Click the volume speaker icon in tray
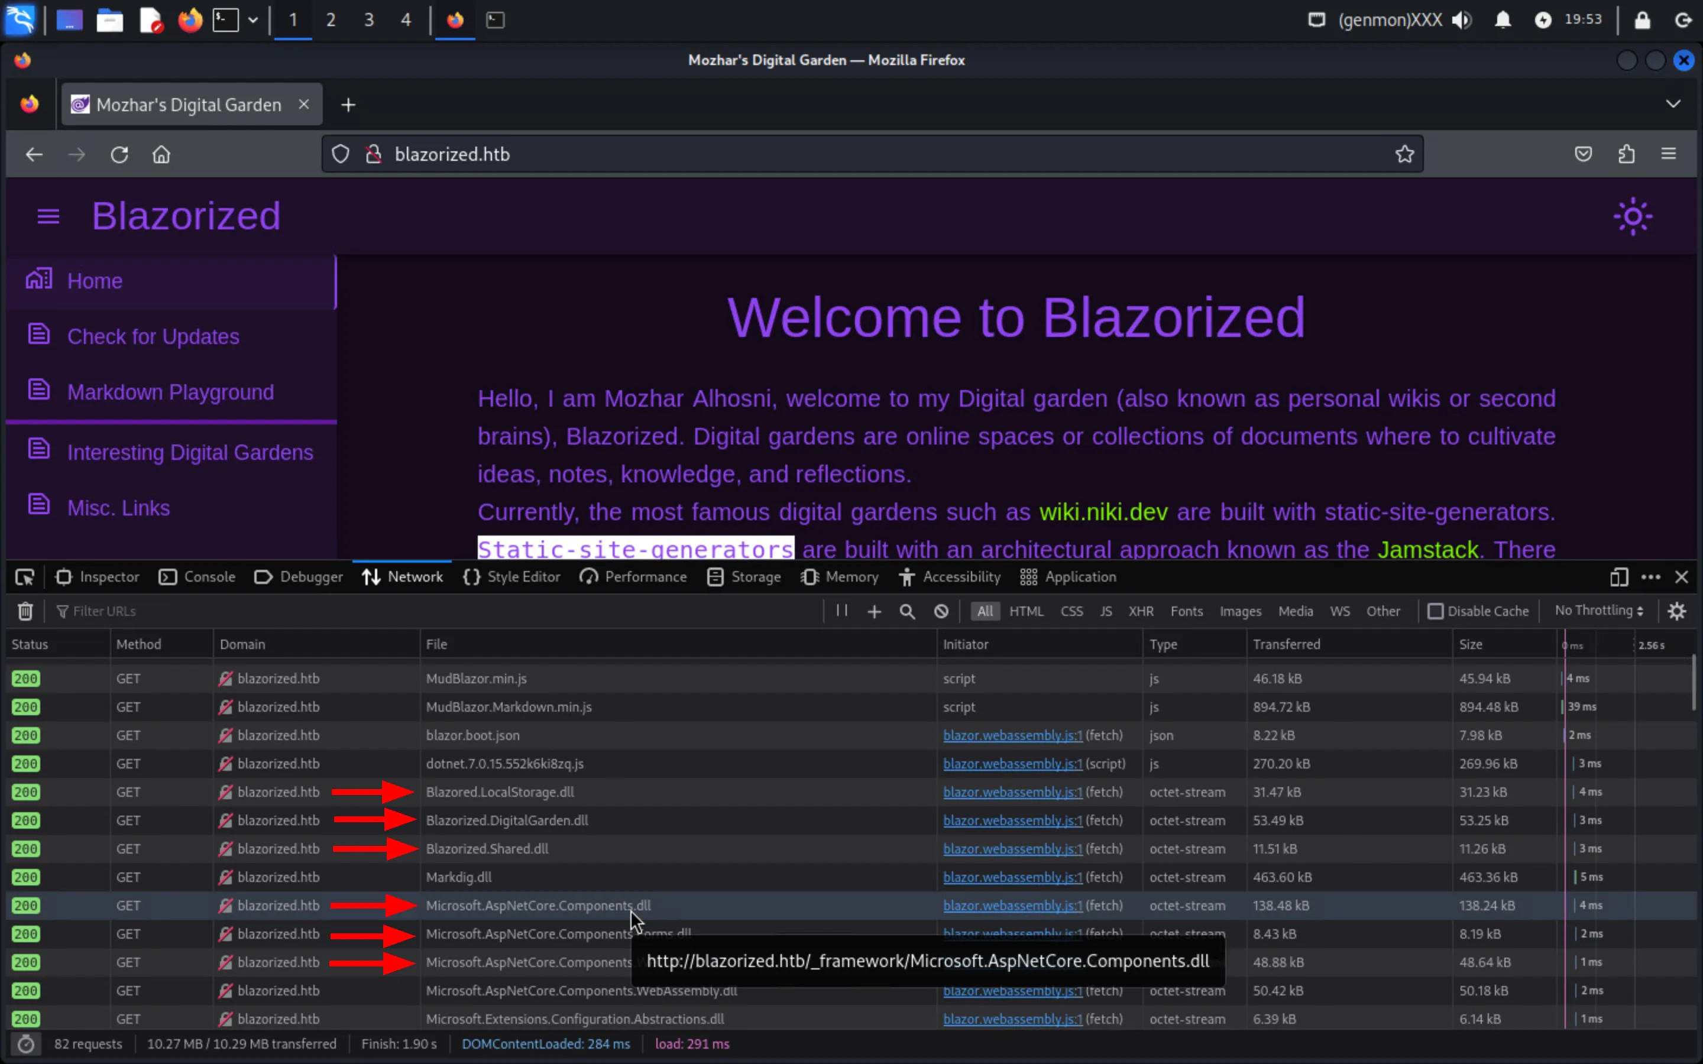The image size is (1703, 1064). pyautogui.click(x=1462, y=20)
